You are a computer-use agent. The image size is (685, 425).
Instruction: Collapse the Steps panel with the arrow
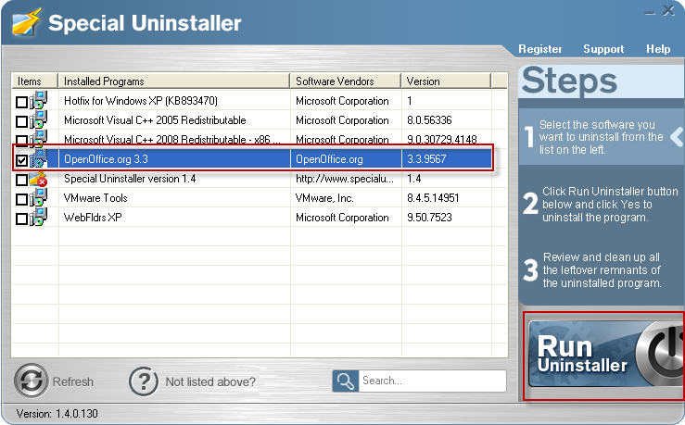tap(677, 137)
